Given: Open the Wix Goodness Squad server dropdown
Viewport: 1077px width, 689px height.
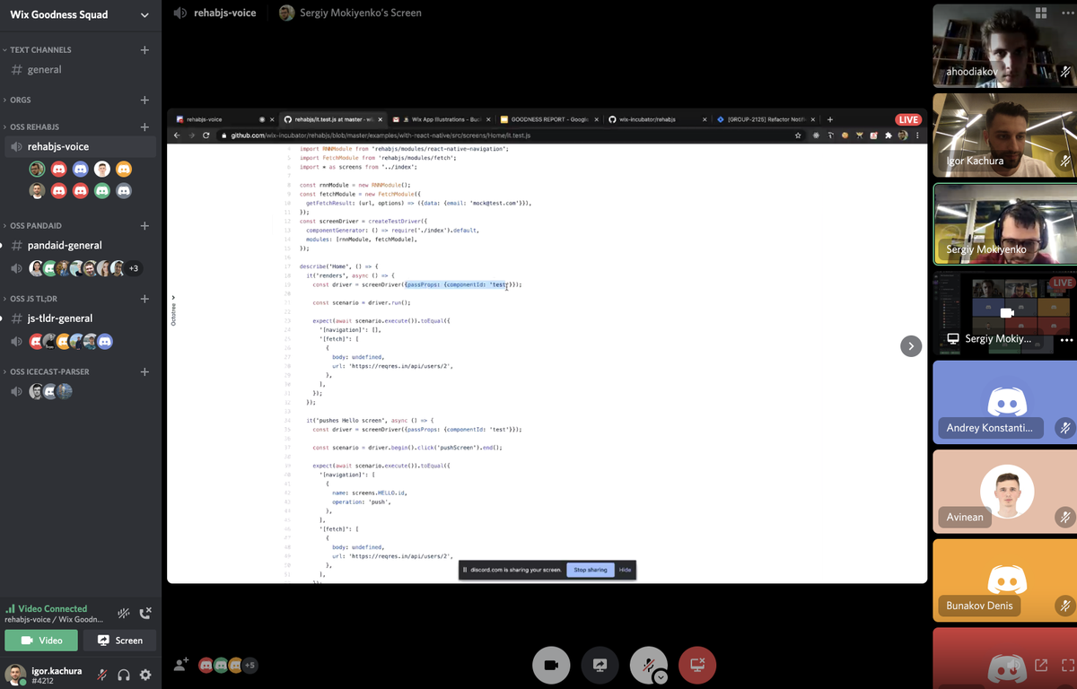Looking at the screenshot, I should pyautogui.click(x=144, y=15).
